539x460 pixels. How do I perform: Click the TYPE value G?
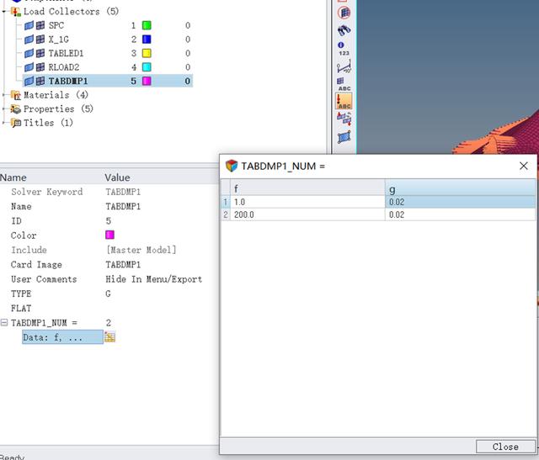pos(109,293)
